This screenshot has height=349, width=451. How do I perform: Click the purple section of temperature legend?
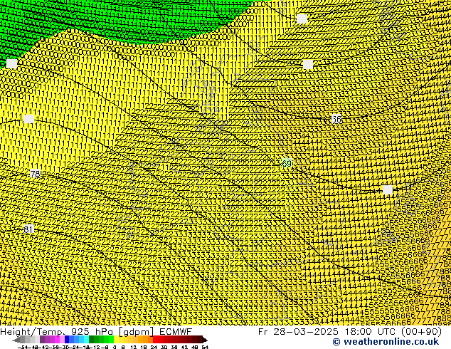(52, 339)
